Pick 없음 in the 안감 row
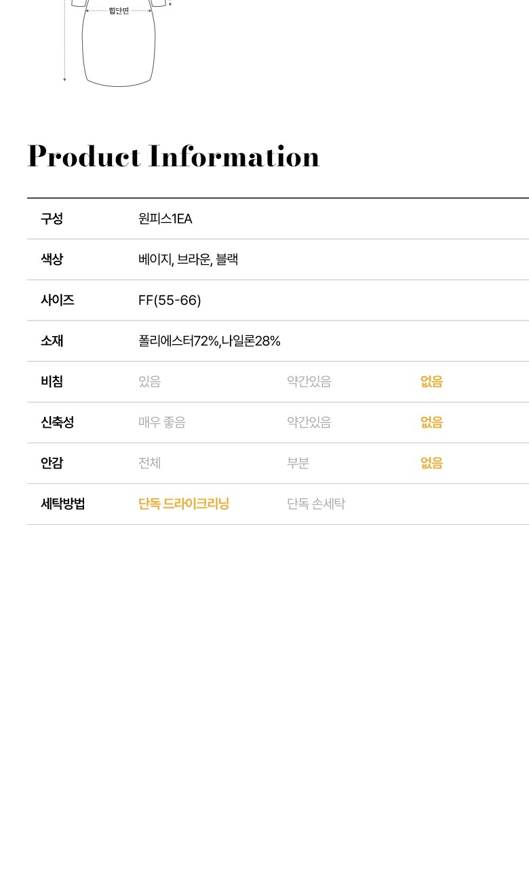 pos(431,463)
